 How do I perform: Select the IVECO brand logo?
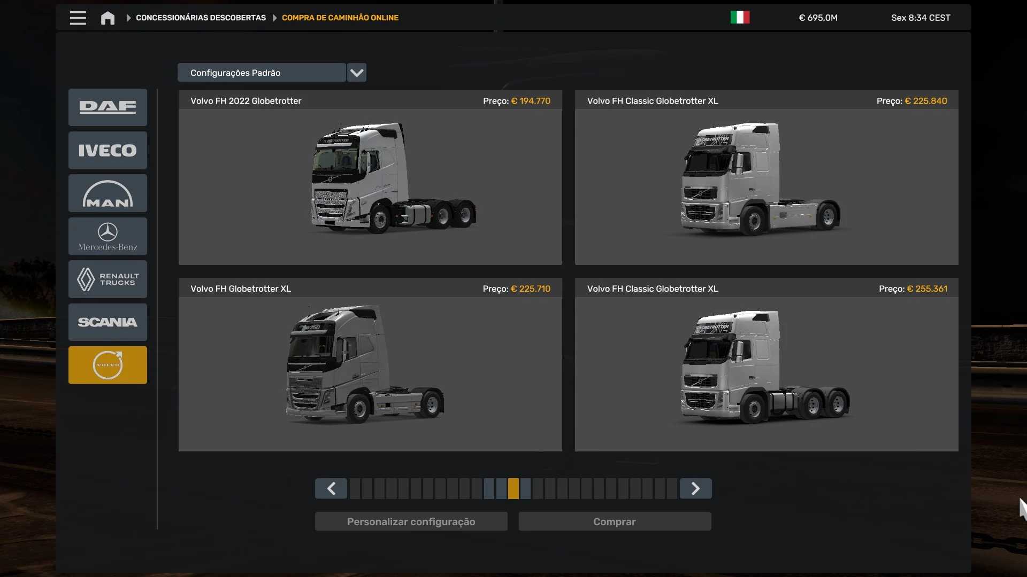click(x=108, y=151)
